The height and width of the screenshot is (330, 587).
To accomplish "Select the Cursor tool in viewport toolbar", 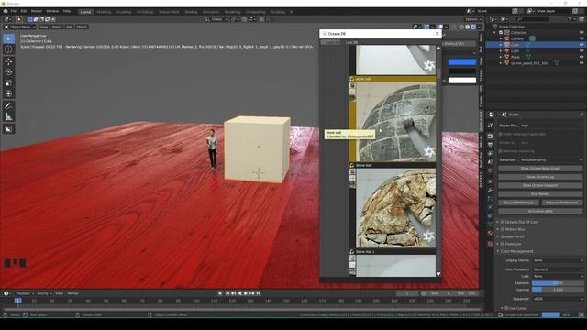I will point(8,49).
